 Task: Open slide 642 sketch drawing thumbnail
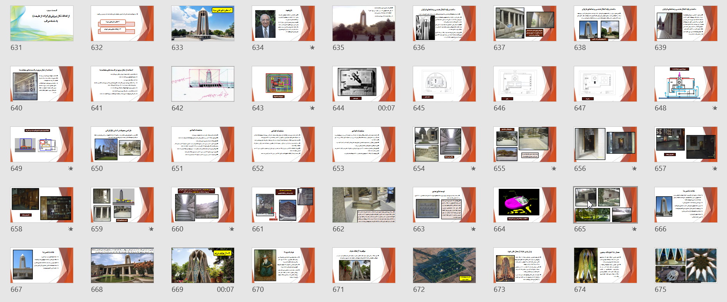coord(203,84)
